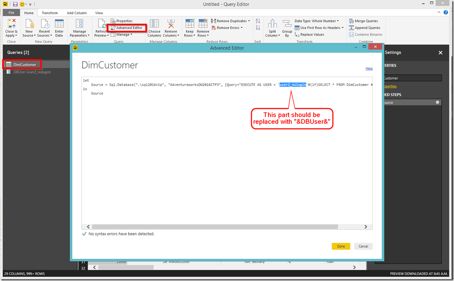Click the Save icon in title bar
Viewport: 454px width, 281px height.
pyautogui.click(x=15, y=4)
